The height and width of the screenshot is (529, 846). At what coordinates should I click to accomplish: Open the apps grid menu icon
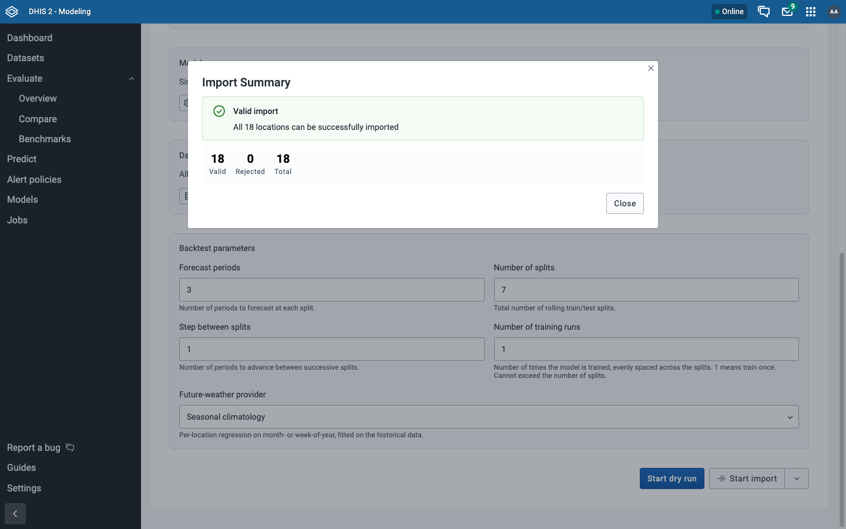(811, 12)
